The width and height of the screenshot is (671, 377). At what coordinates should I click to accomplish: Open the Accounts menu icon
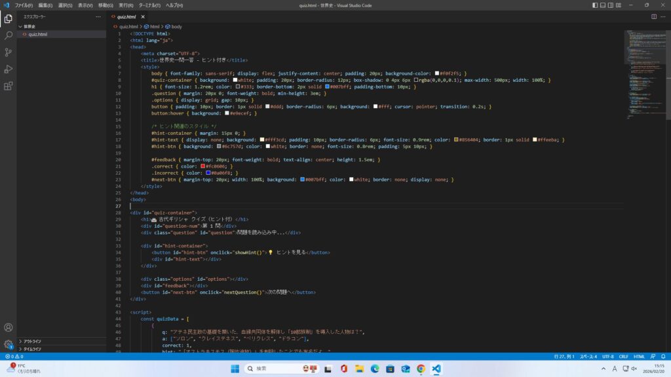[x=9, y=327]
